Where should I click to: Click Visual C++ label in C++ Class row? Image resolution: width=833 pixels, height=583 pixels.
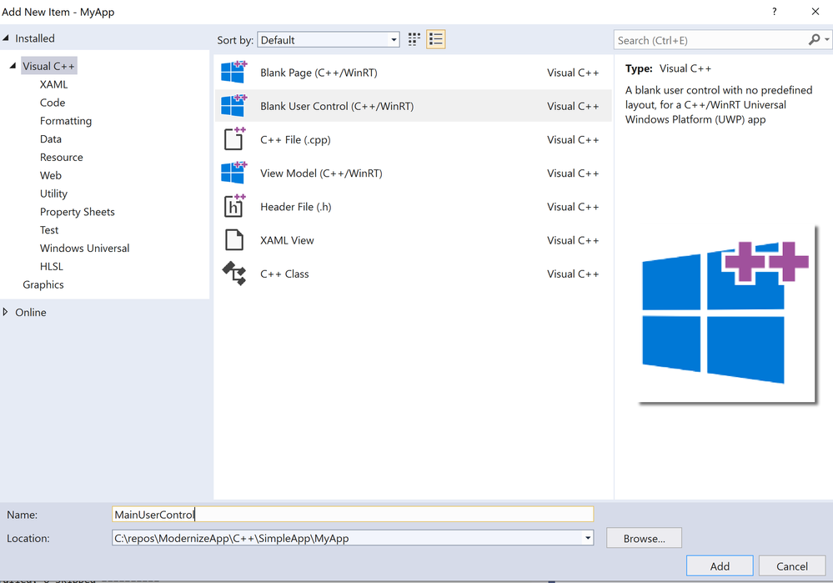click(573, 274)
